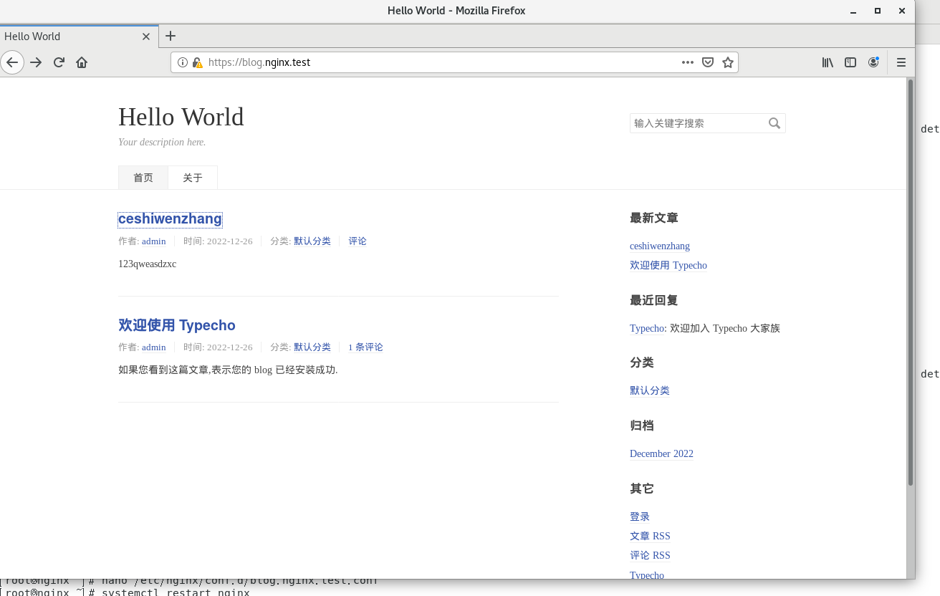This screenshot has height=596, width=940.
Task: Open the Hello World site title
Action: click(x=181, y=117)
